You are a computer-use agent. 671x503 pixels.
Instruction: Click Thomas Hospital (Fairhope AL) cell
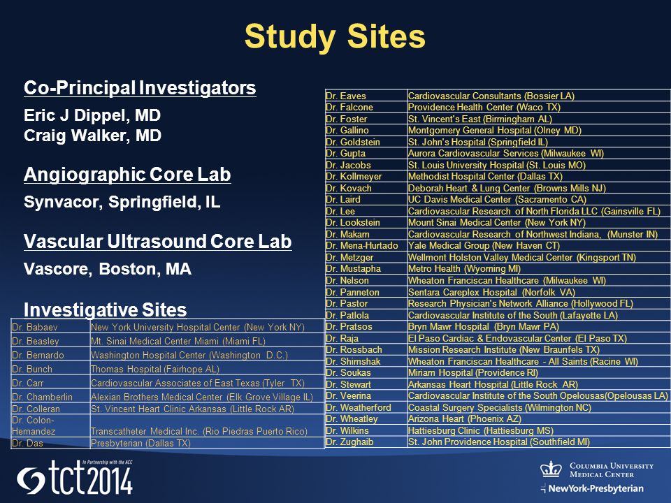[207, 369]
